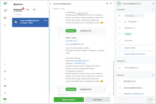Click the plus icon next to Создать задачу
The height and width of the screenshot is (104, 156).
tap(120, 54)
